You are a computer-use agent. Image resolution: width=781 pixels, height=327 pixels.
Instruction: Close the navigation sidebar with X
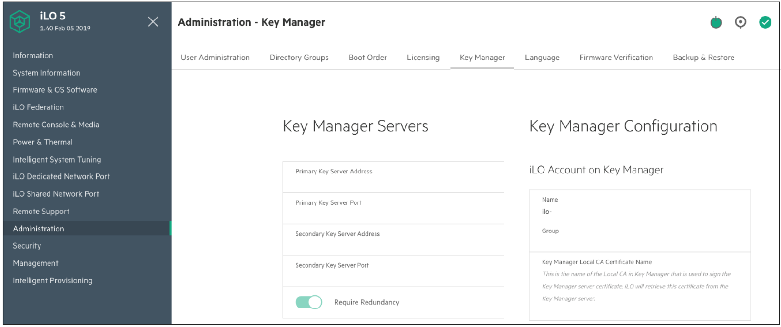point(153,22)
